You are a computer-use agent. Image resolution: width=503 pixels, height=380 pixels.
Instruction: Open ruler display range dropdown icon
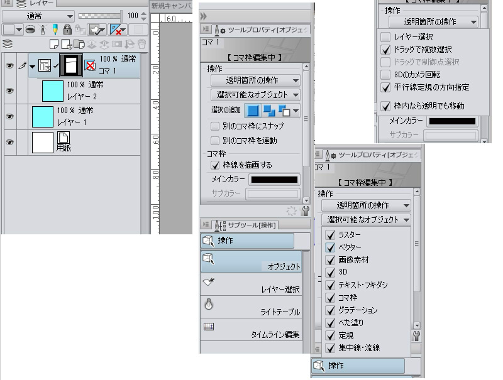point(118,30)
